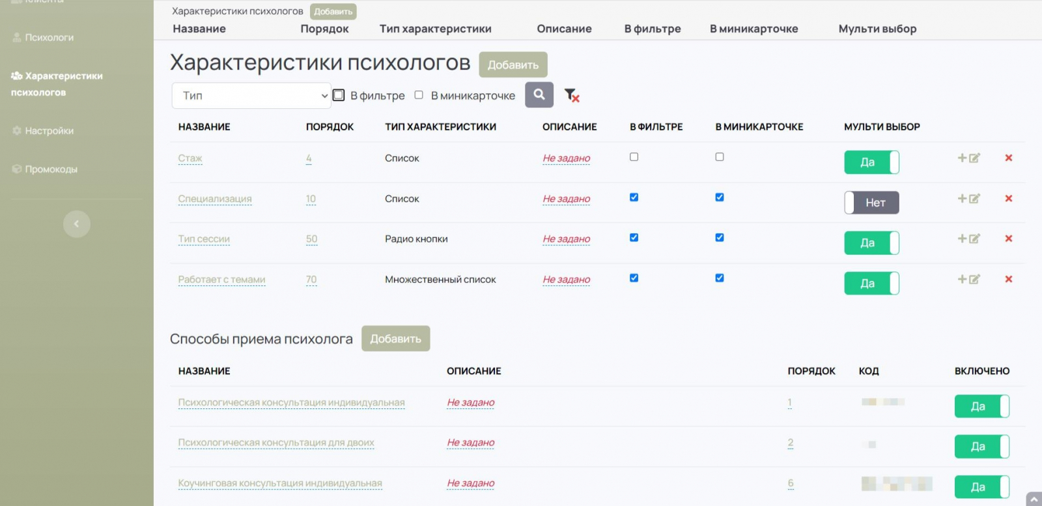Click Не задано for Коучинговая консультация индивидуальная

(471, 483)
